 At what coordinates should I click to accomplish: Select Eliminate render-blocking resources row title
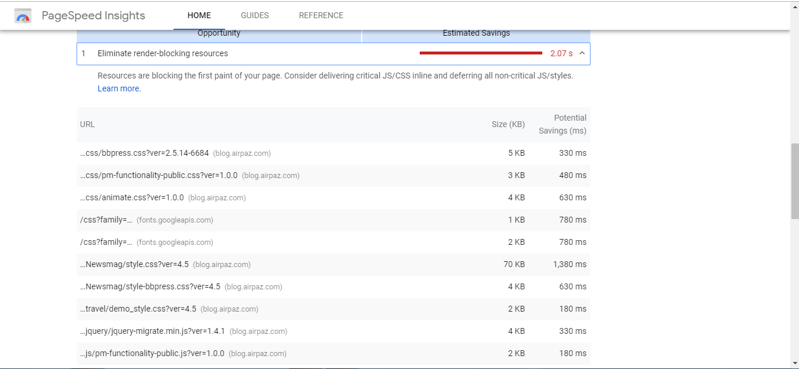coord(163,53)
